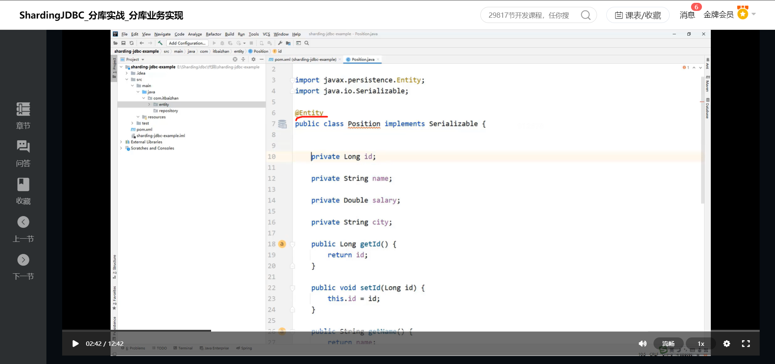The image size is (775, 364).
Task: Toggle the Ant side tool window
Action: [x=708, y=63]
